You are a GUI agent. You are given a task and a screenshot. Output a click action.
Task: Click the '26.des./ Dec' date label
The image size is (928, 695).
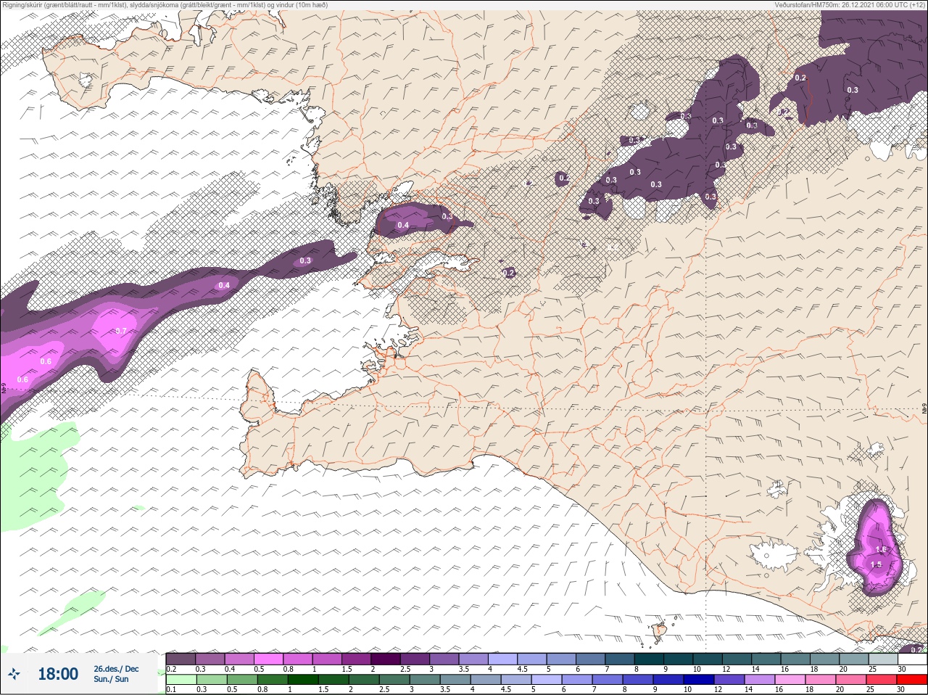(116, 669)
